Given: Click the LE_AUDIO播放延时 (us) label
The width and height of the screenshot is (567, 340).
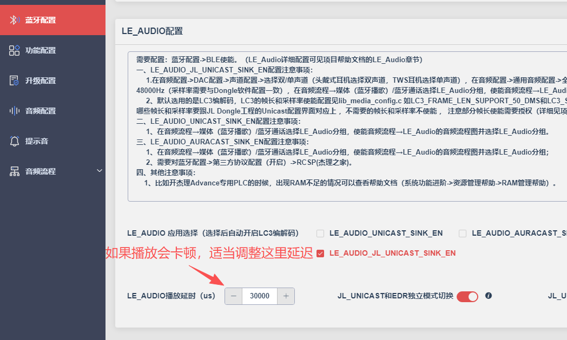Looking at the screenshot, I should (x=171, y=296).
